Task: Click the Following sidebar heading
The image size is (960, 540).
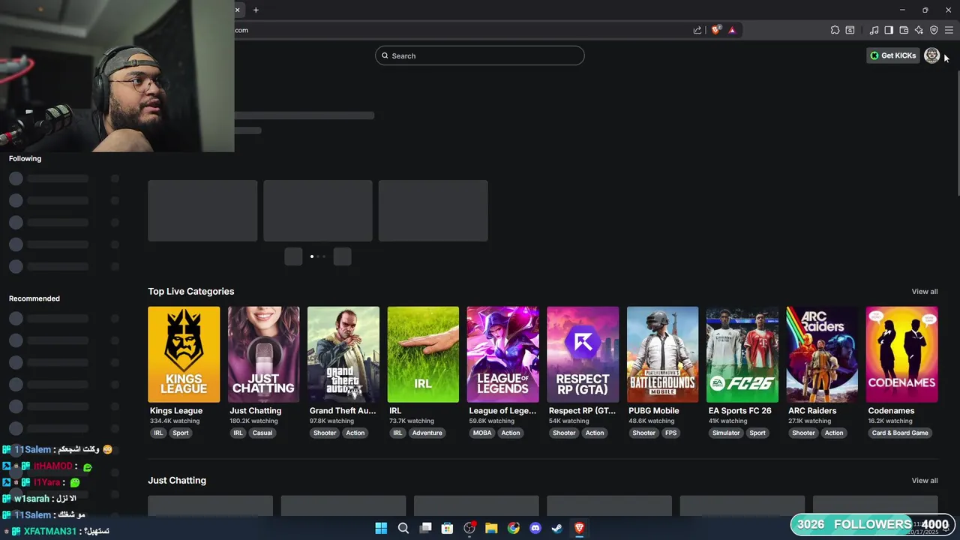Action: pos(25,159)
